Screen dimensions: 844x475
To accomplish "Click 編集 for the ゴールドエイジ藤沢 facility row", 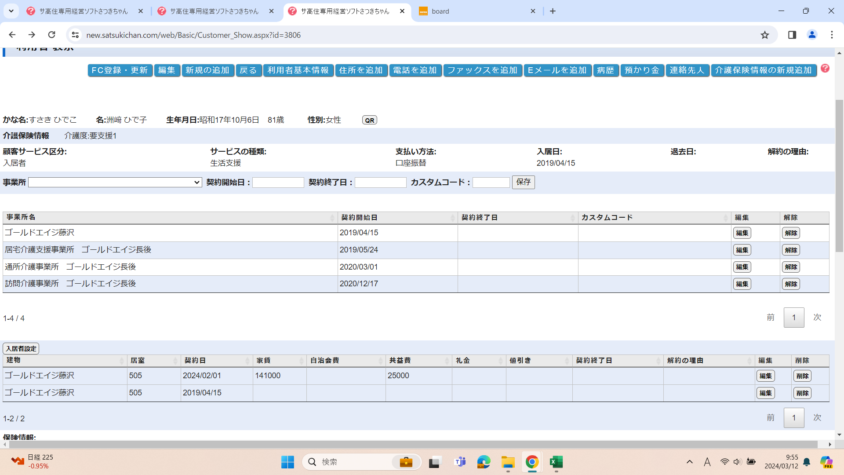I will pos(742,233).
